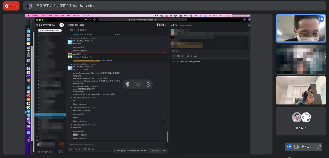Click the Slack workspace search bar
The height and width of the screenshot is (158, 329).
coord(143,20)
